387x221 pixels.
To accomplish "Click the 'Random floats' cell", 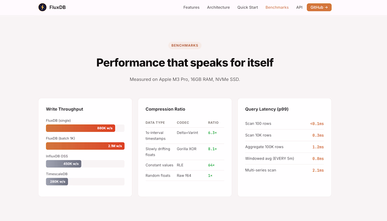I will pos(158,175).
